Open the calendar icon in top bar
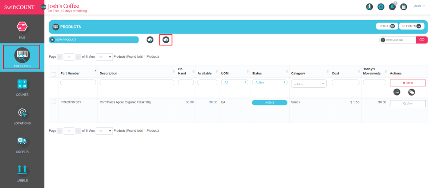This screenshot has height=188, width=431. 403,7
